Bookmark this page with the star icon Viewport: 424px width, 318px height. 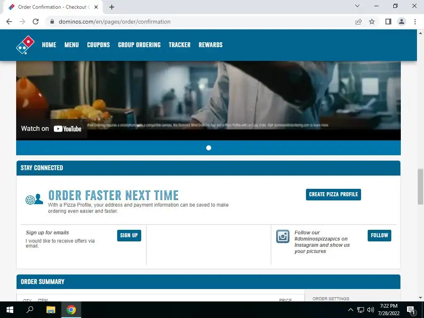[x=372, y=22]
